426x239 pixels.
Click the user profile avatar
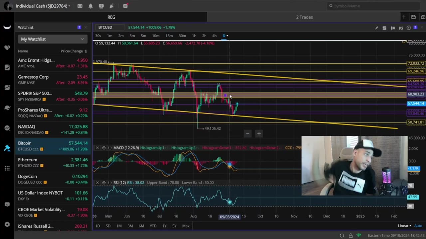8,6
